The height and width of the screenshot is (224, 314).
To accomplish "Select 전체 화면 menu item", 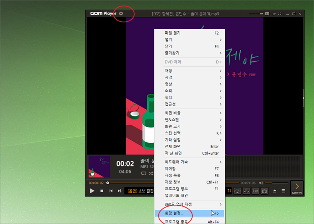I will [189, 146].
